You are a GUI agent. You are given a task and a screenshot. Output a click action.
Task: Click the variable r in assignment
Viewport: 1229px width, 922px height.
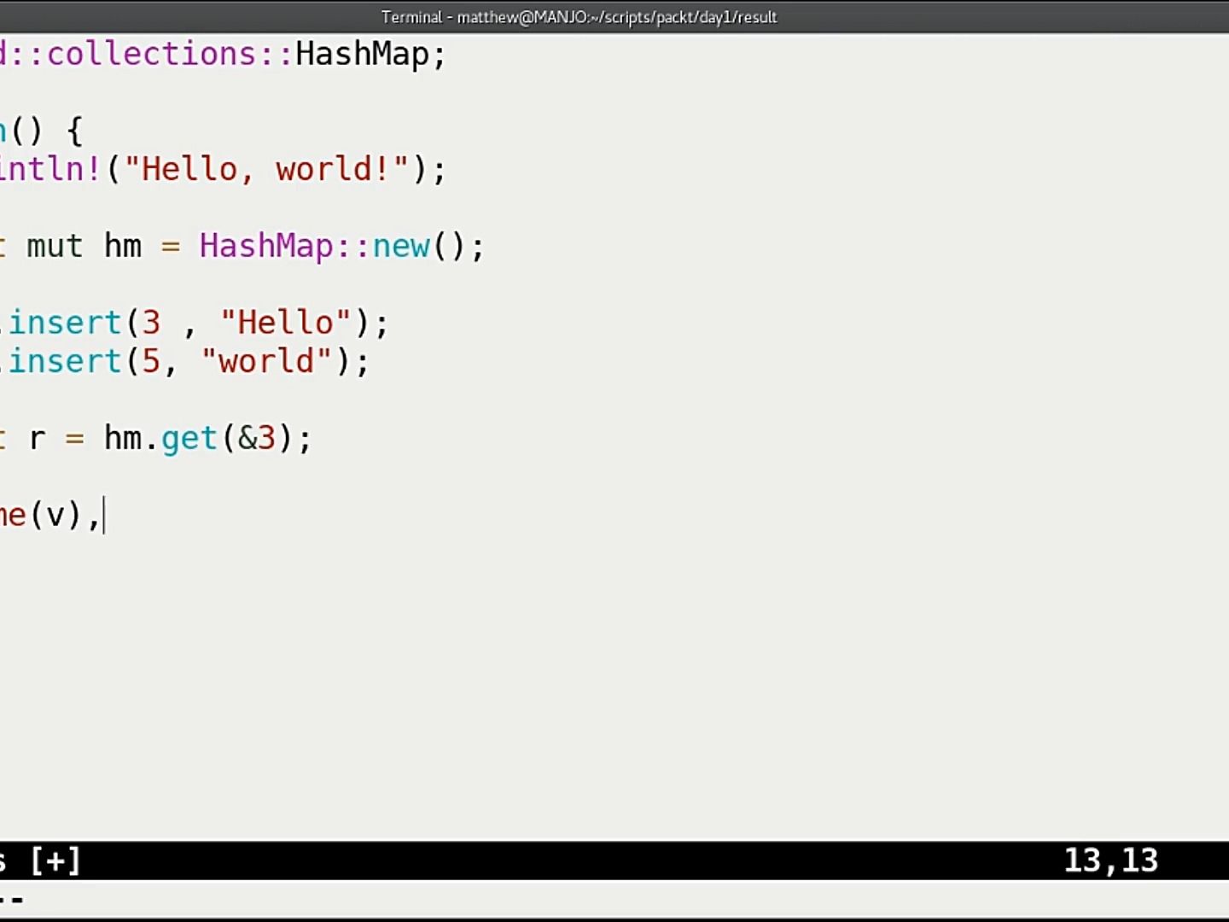pos(37,439)
